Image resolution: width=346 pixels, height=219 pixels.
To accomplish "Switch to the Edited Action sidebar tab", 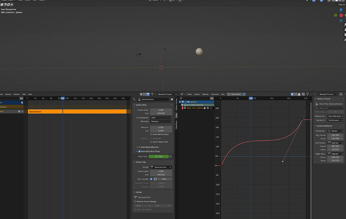I will (x=177, y=104).
